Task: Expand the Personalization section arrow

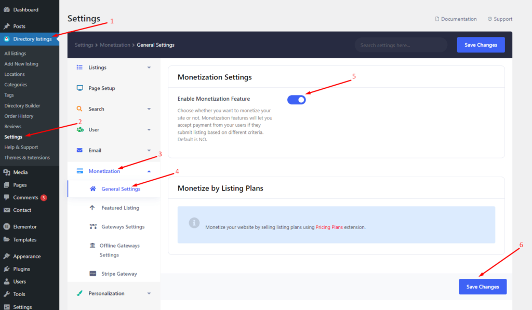Action: click(149, 293)
